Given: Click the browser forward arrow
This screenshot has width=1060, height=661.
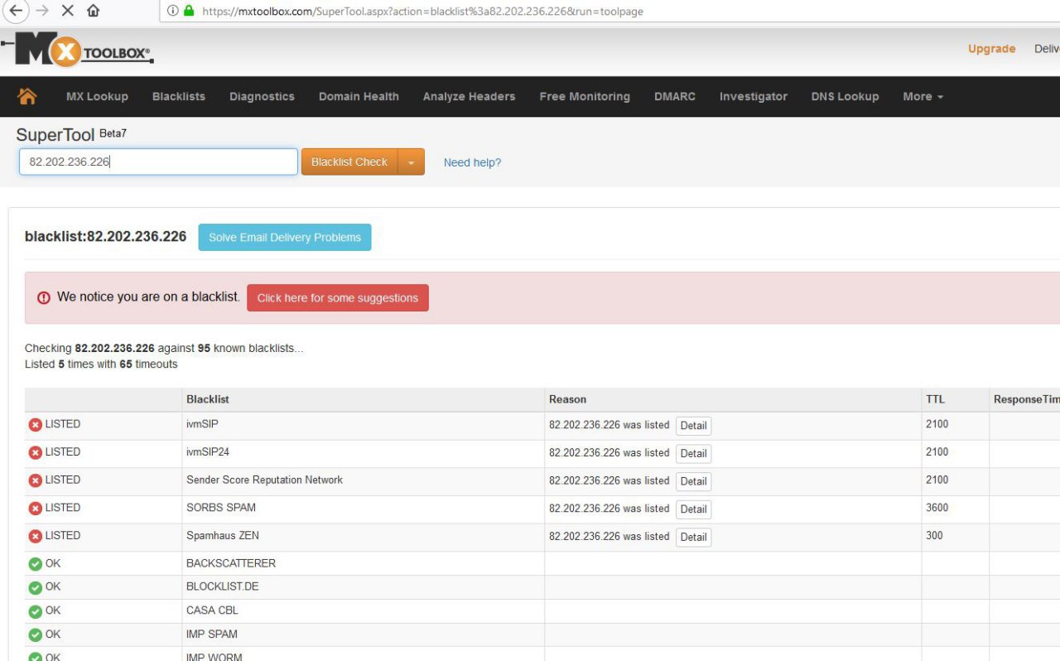Looking at the screenshot, I should click(x=41, y=12).
